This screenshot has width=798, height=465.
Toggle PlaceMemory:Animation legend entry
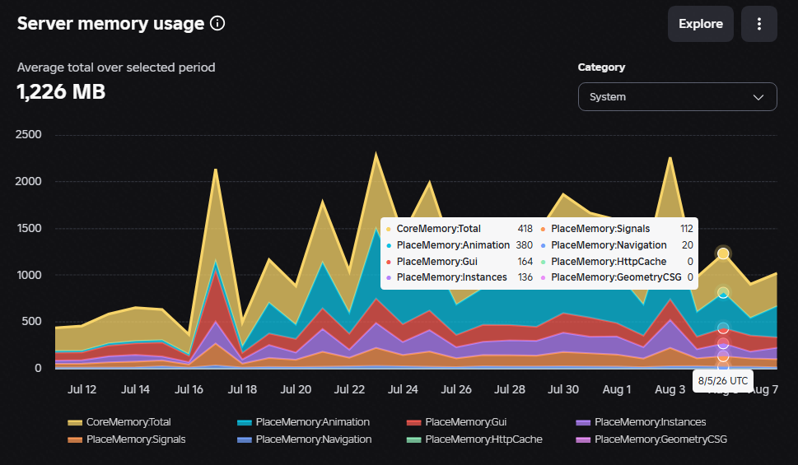coord(304,421)
